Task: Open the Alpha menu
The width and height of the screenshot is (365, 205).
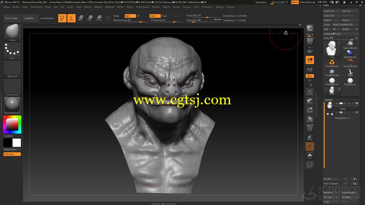Action: pos(6,7)
